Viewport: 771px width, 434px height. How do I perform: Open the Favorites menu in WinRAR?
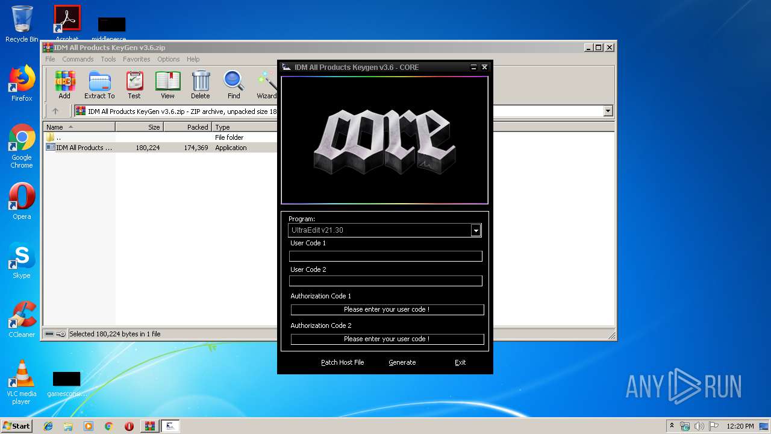tap(137, 59)
